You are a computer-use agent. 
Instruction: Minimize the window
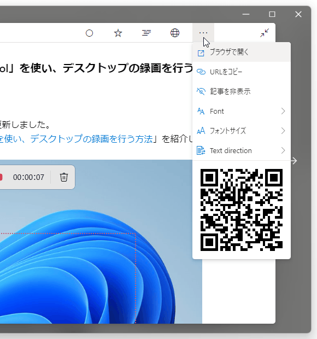[x=246, y=14]
